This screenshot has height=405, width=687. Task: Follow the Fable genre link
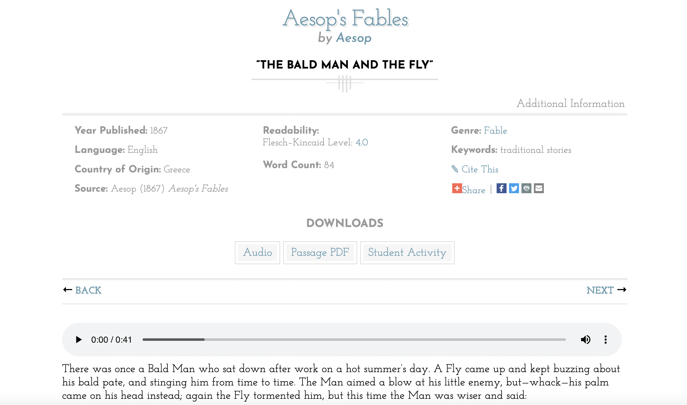pos(495,131)
